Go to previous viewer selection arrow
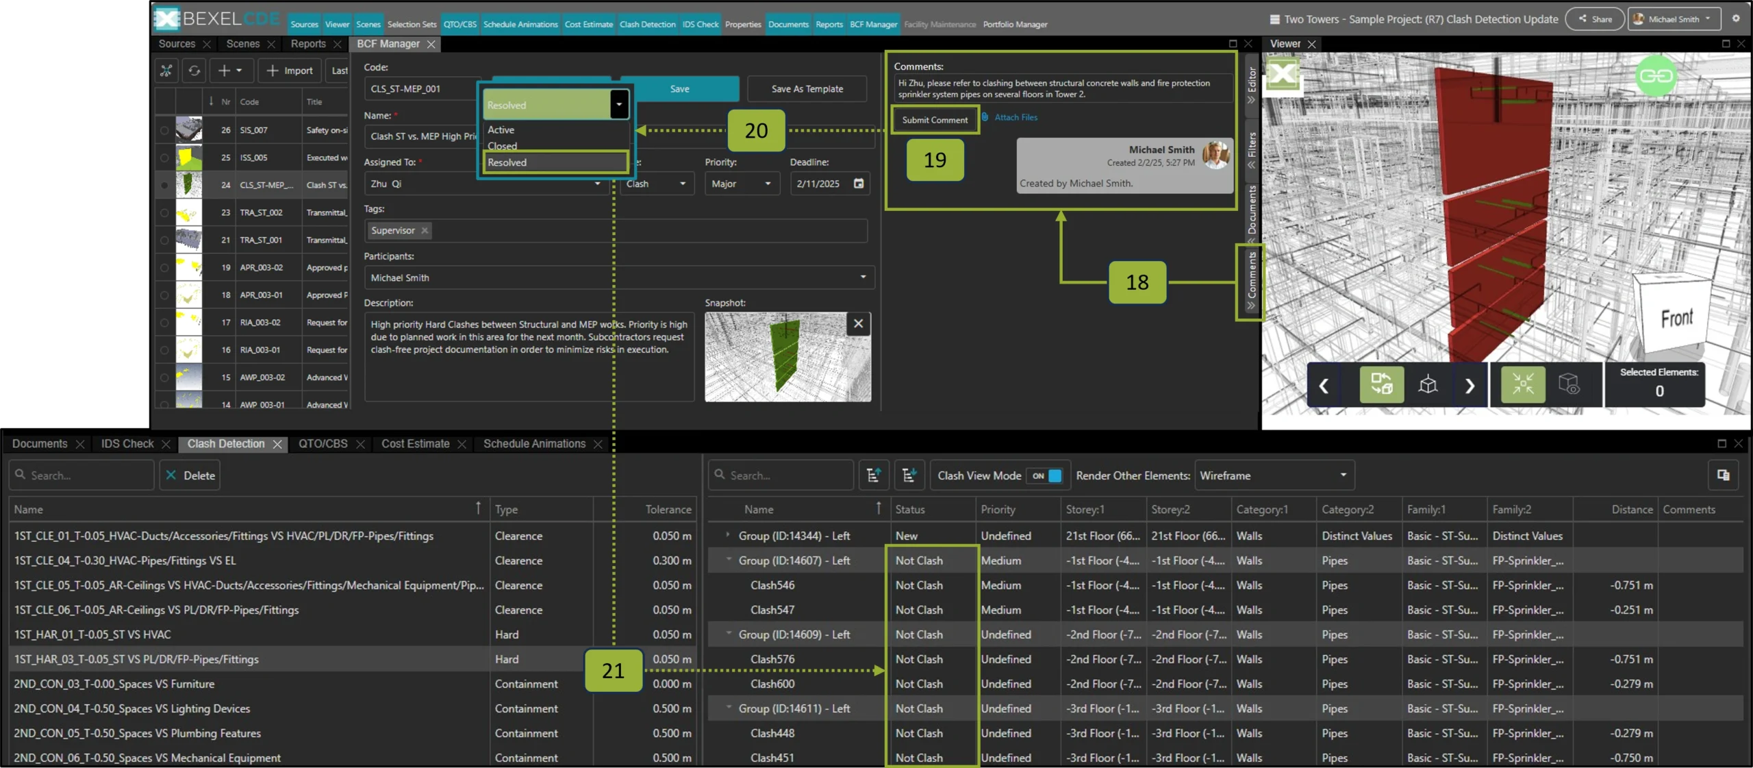This screenshot has width=1753, height=768. pyautogui.click(x=1324, y=386)
